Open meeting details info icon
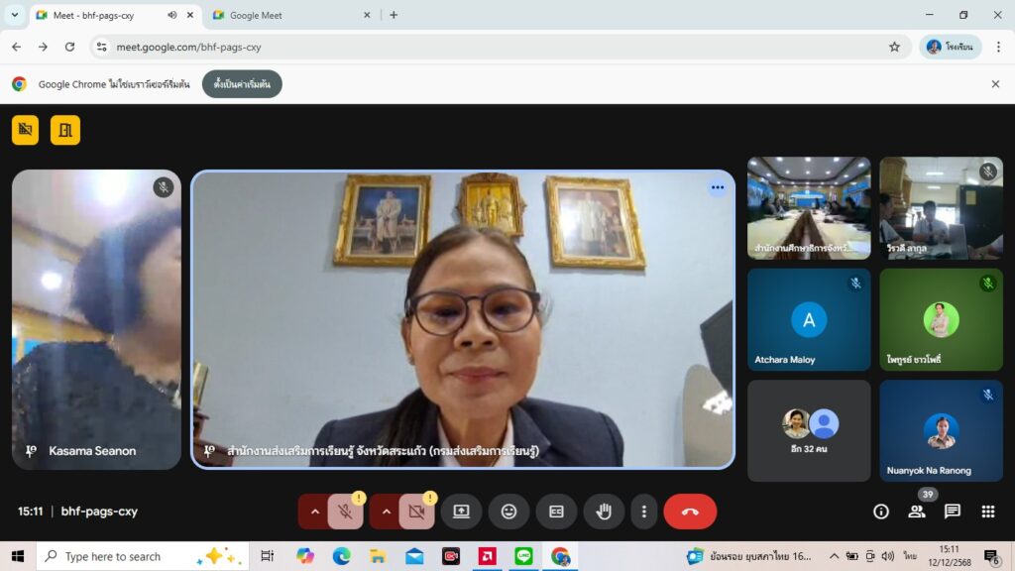This screenshot has height=571, width=1015. (x=880, y=512)
